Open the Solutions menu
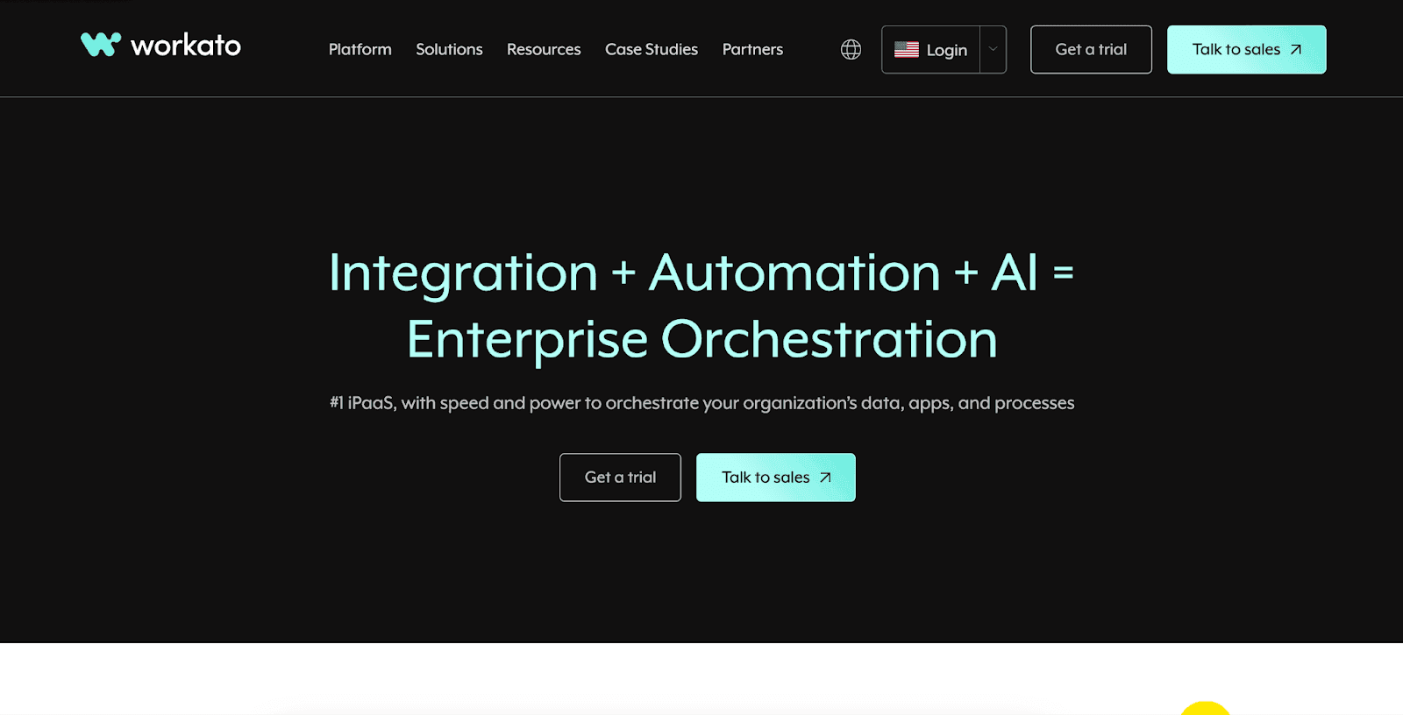 point(449,50)
